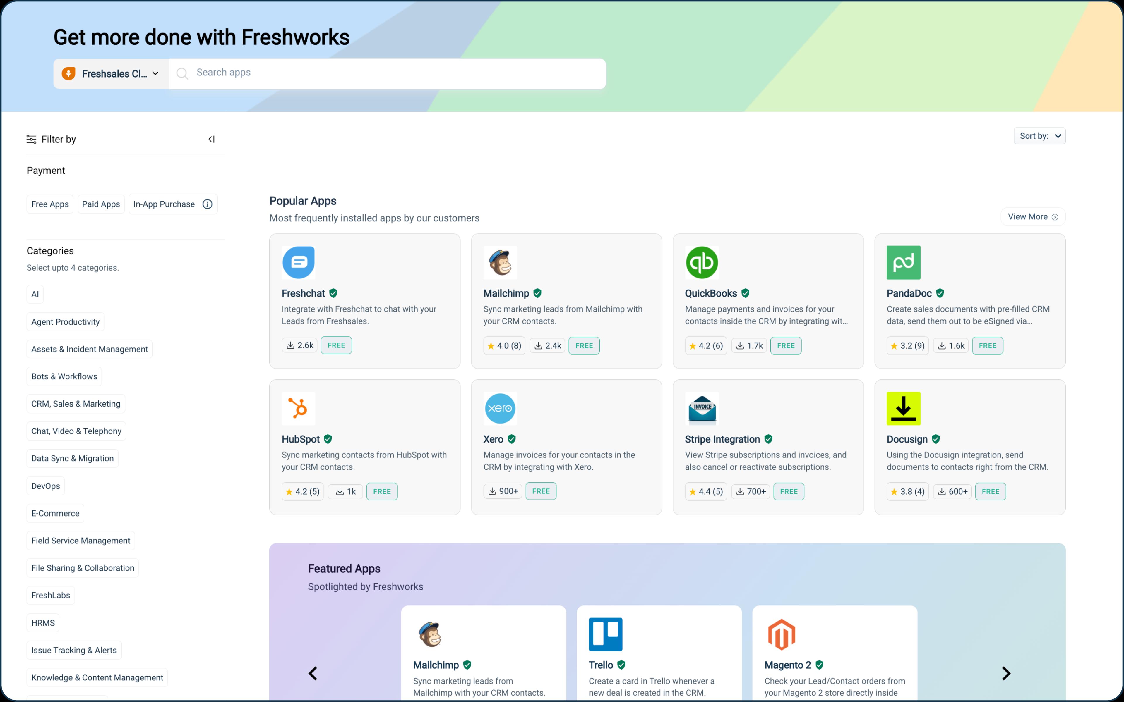Click the Magento 2 logo
Screen dimensions: 1124x702
[x=781, y=634]
